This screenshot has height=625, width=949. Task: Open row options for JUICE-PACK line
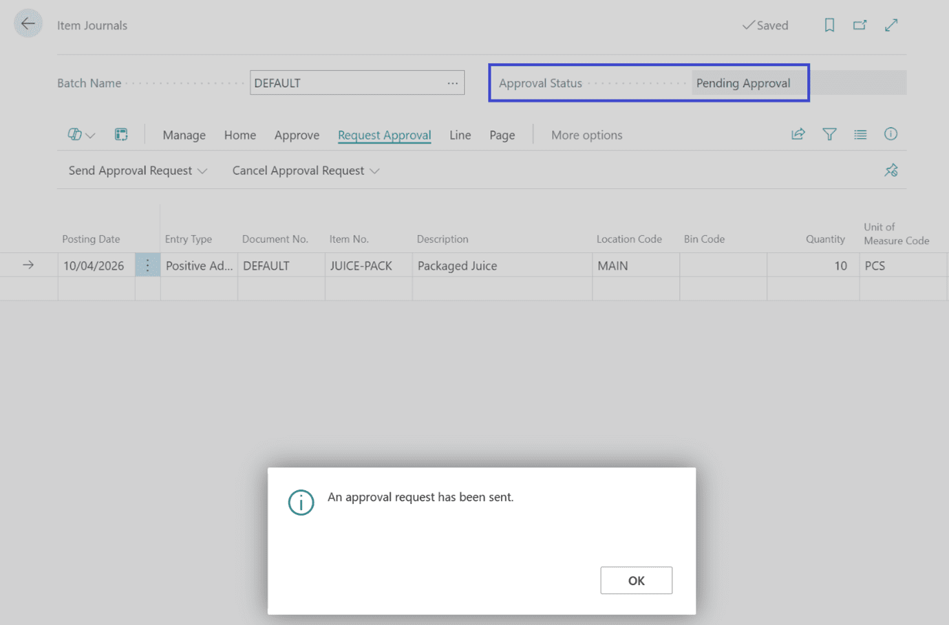147,265
